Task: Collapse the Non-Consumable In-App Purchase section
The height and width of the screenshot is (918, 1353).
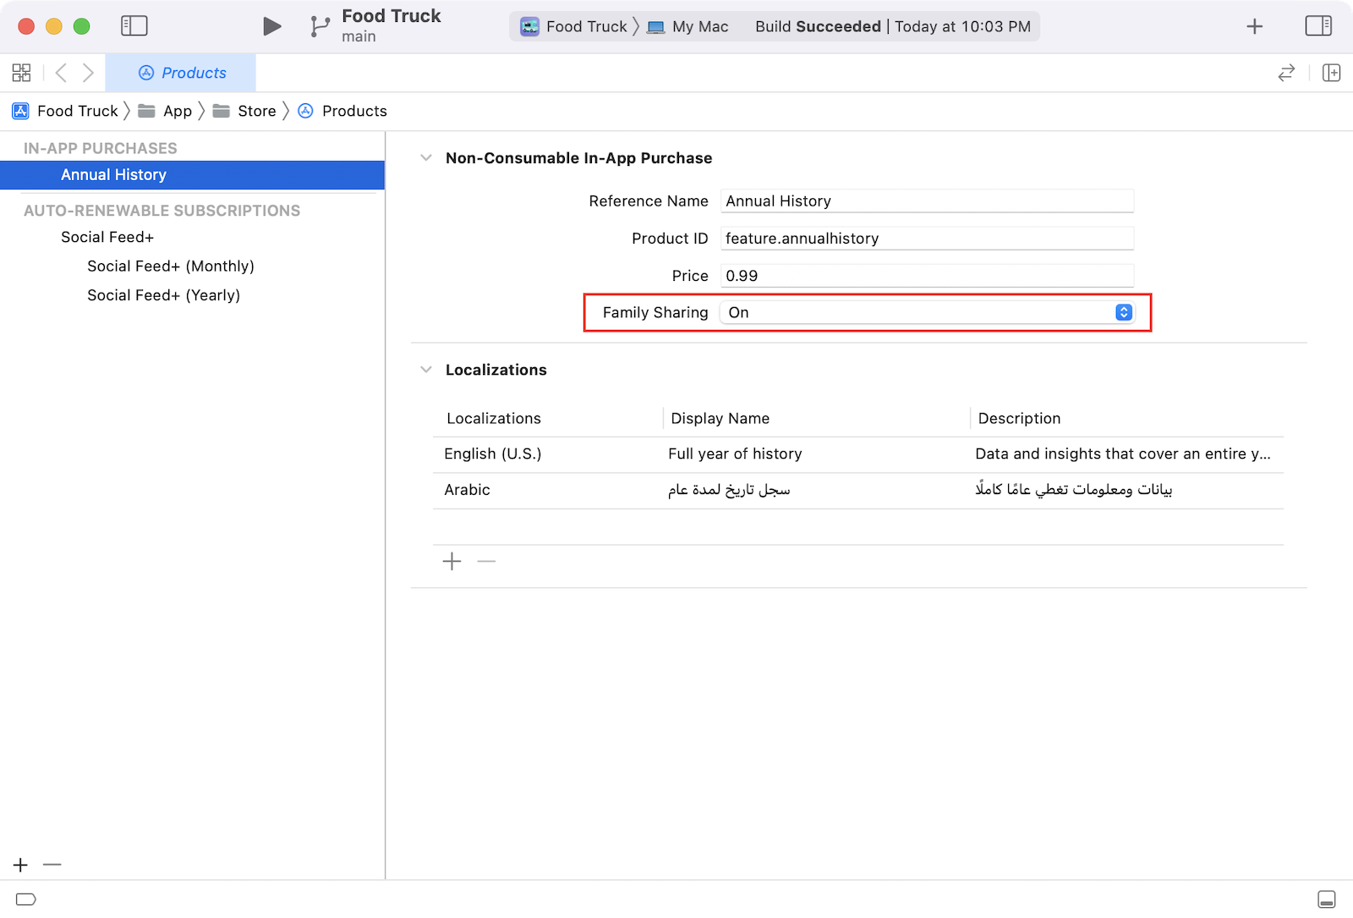Action: tap(426, 158)
